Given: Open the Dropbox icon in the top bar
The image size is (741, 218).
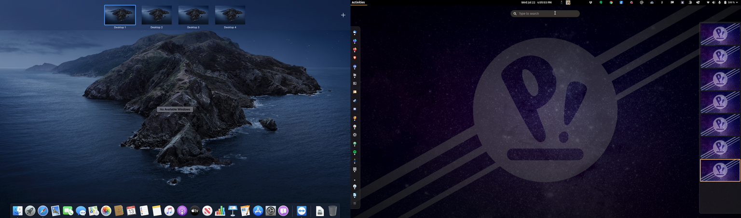Looking at the screenshot, I should [x=590, y=2].
